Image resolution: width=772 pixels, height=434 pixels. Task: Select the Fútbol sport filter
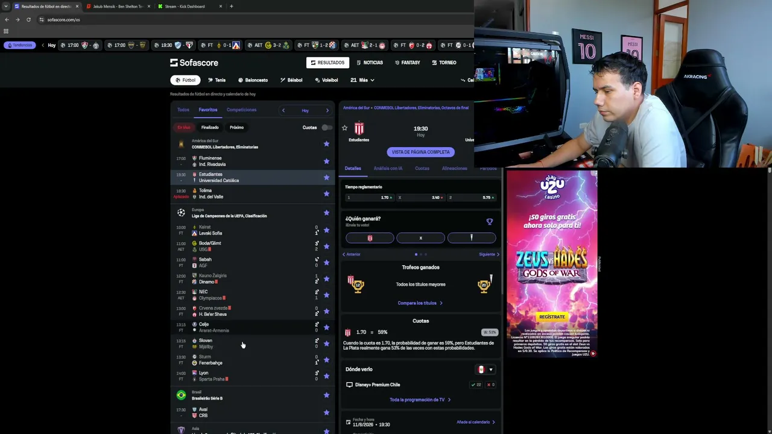pyautogui.click(x=185, y=80)
